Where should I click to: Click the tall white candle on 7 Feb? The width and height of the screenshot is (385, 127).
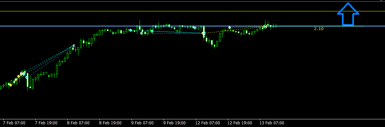click(x=27, y=80)
